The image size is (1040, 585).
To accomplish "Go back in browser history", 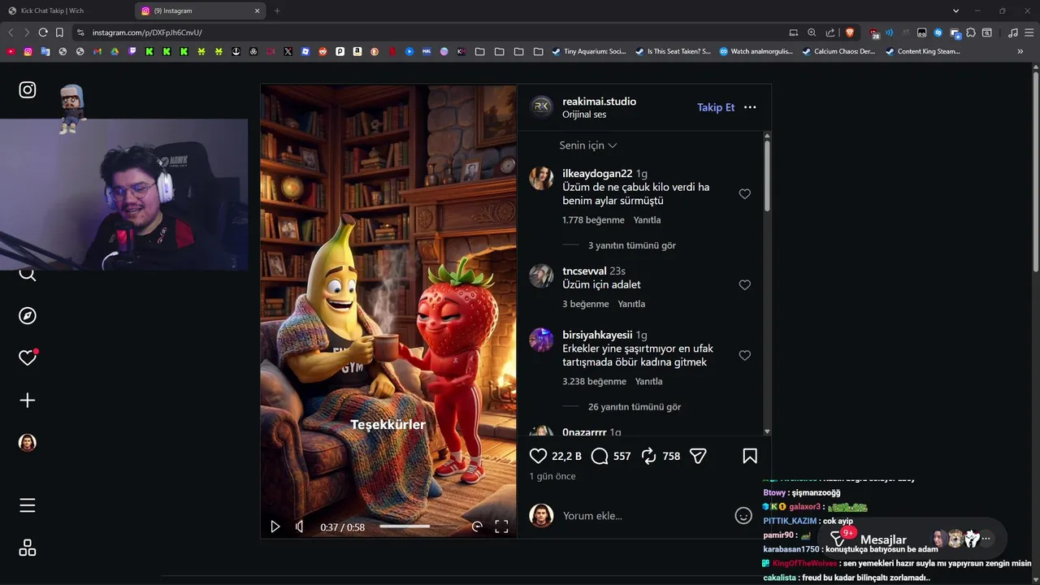I will point(11,32).
